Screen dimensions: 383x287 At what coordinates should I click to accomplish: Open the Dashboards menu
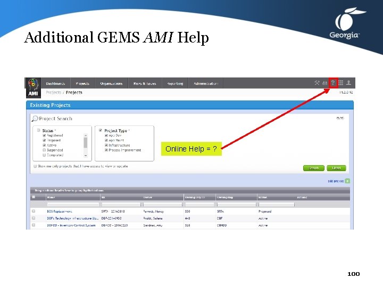point(55,83)
